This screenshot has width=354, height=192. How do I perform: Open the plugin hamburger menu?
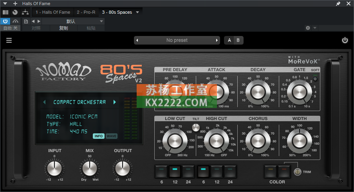[x=9, y=40]
